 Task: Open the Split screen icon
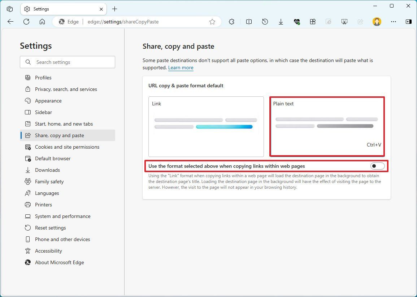pos(249,22)
